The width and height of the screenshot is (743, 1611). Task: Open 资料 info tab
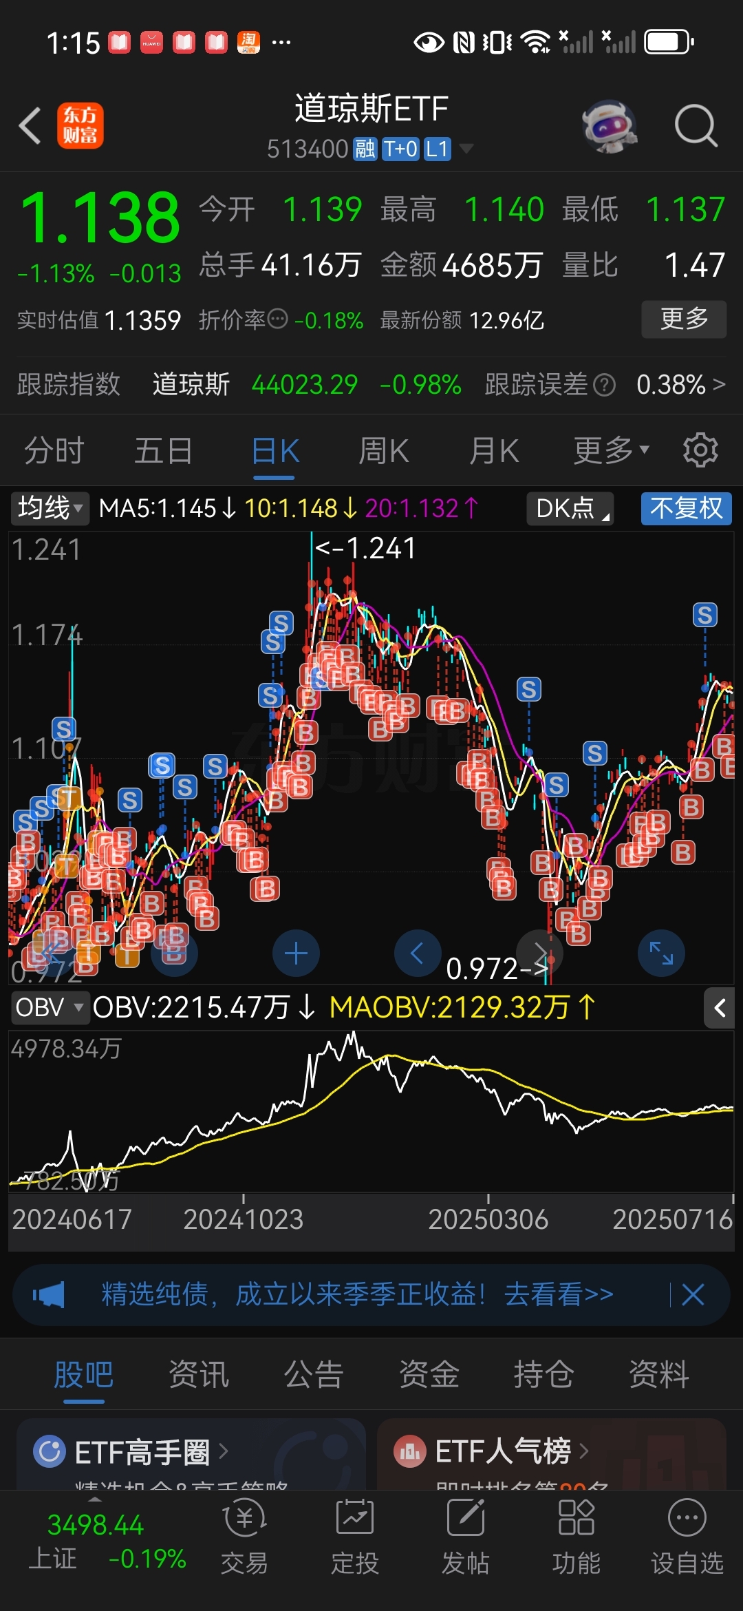tap(659, 1375)
